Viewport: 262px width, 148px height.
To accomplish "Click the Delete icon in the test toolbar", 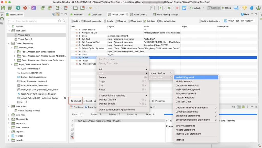I will click(105, 21).
